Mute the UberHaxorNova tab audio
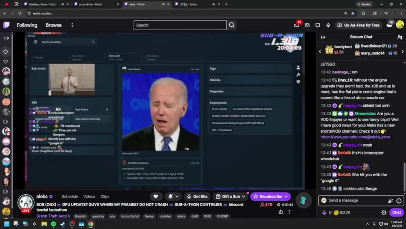The image size is (406, 229). point(63,4)
